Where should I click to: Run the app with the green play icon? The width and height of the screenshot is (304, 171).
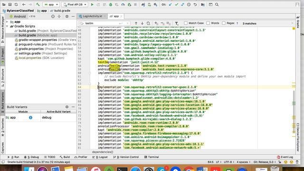tap(92, 4)
